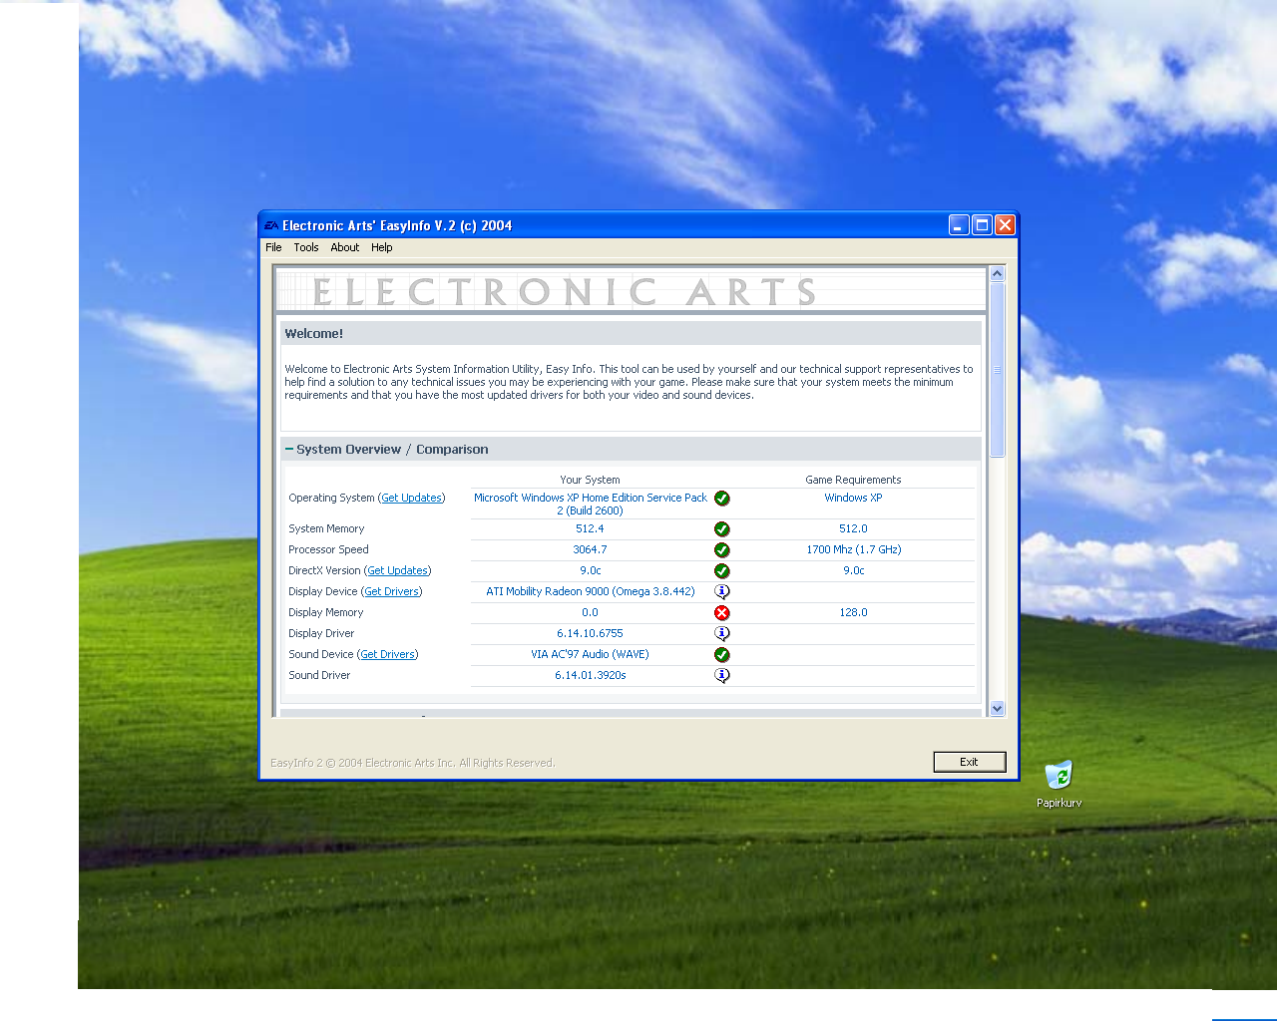
Task: Select the '6.14.10.6755' display driver value
Action: 590,633
